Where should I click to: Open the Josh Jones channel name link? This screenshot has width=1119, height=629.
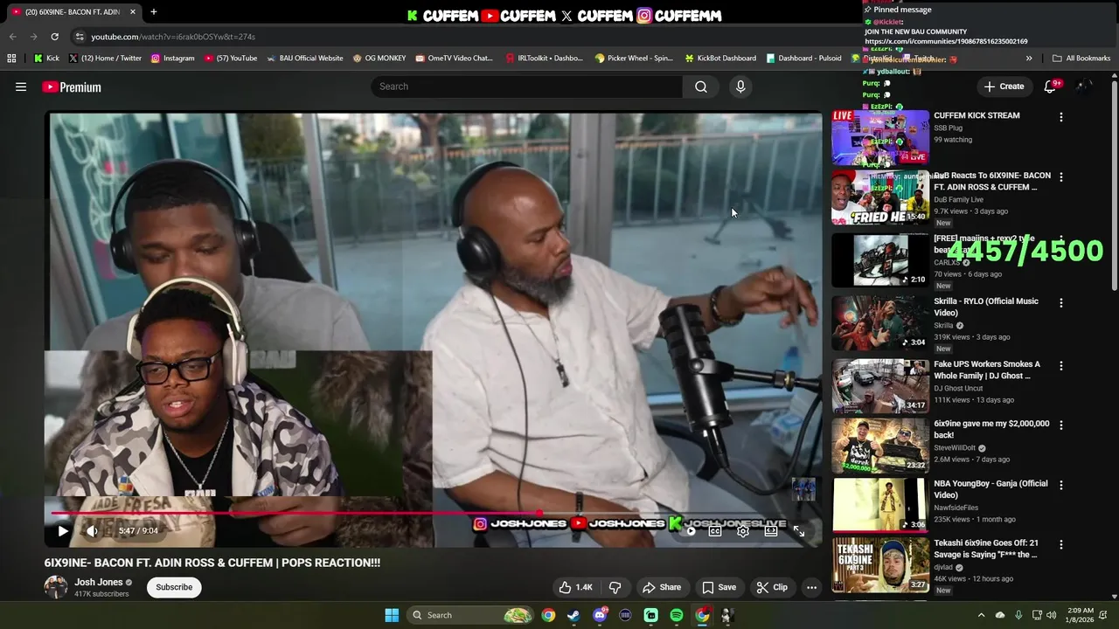click(x=99, y=582)
